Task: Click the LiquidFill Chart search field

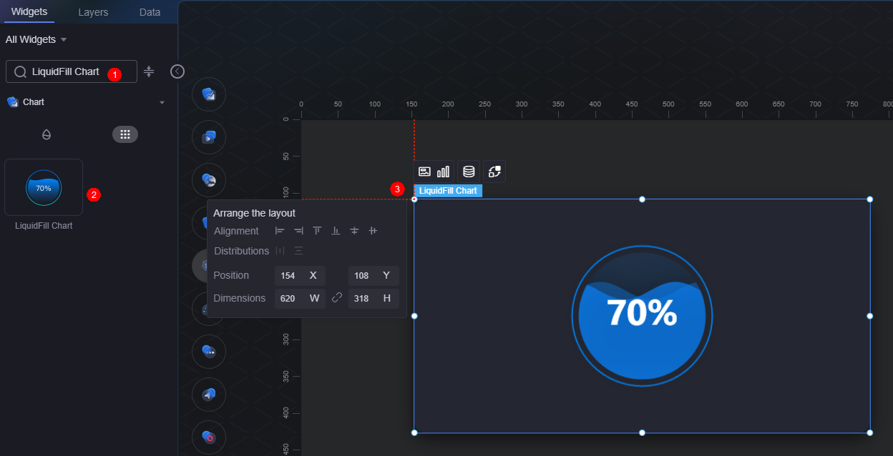Action: pos(72,71)
